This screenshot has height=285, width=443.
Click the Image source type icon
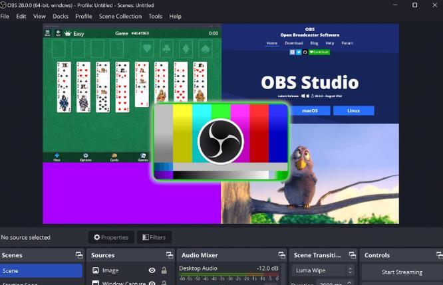96,270
